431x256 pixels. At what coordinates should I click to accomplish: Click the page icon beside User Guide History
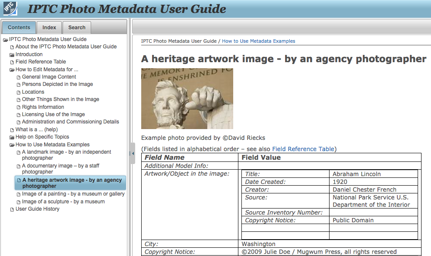pos(12,209)
